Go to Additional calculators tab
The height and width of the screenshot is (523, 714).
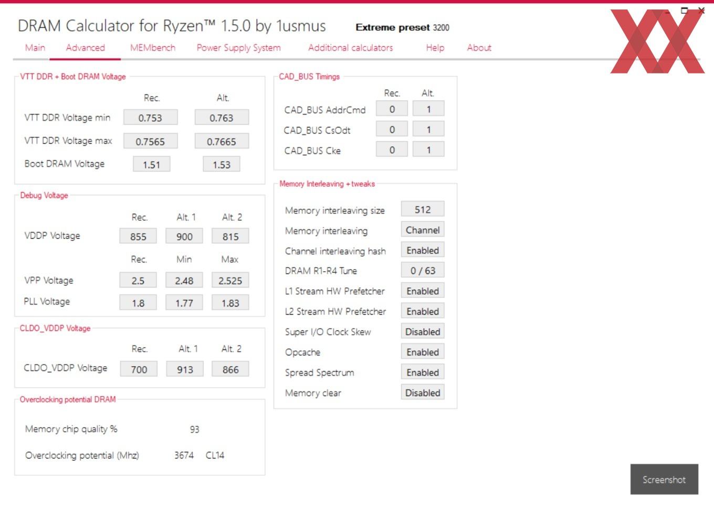(x=351, y=48)
